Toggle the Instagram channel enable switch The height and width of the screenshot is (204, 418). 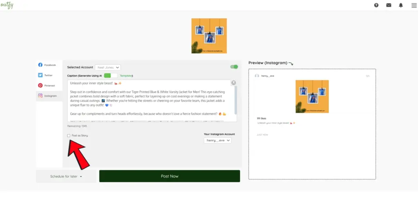[234, 67]
